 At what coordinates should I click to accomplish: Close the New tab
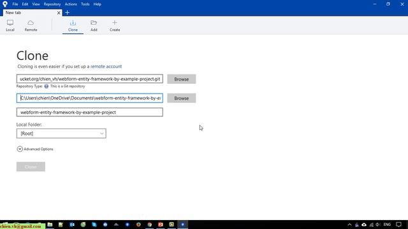click(x=59, y=13)
